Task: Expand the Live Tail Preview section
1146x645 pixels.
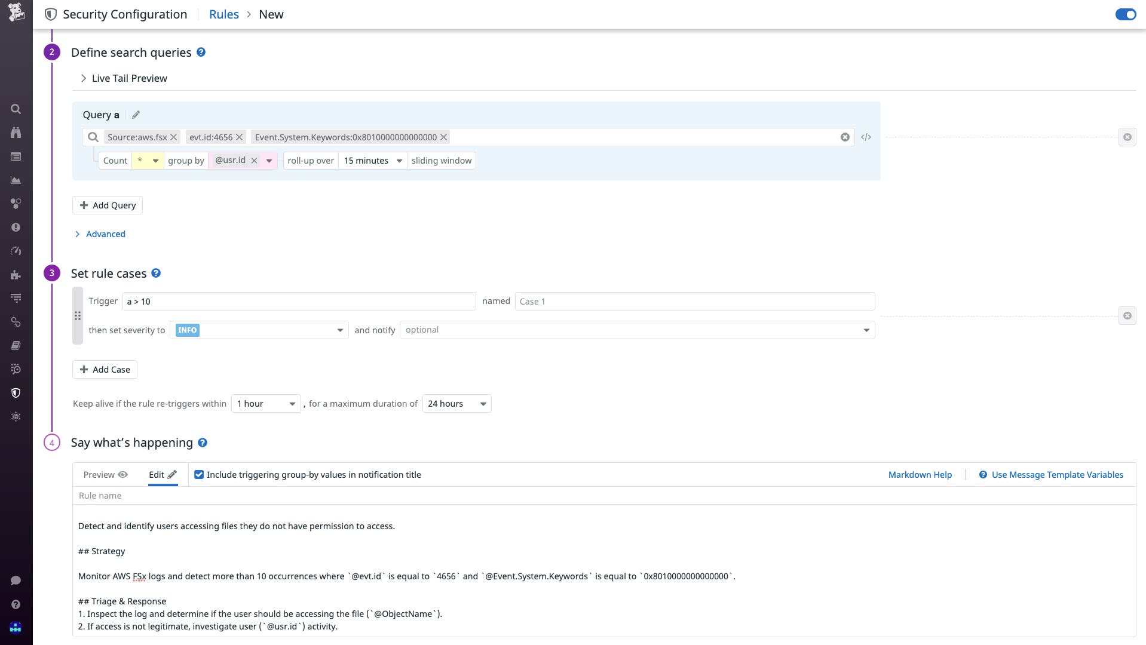Action: pyautogui.click(x=122, y=78)
